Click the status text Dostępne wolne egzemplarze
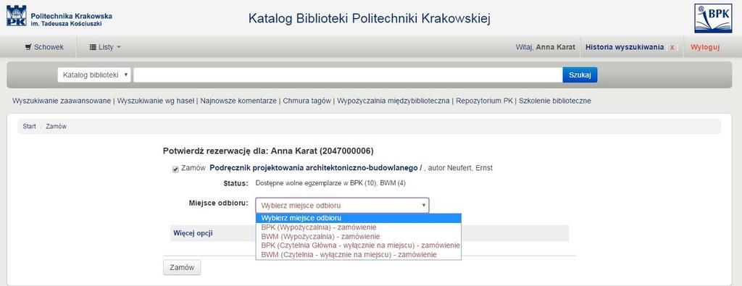Image resolution: width=742 pixels, height=286 pixels. 330,183
